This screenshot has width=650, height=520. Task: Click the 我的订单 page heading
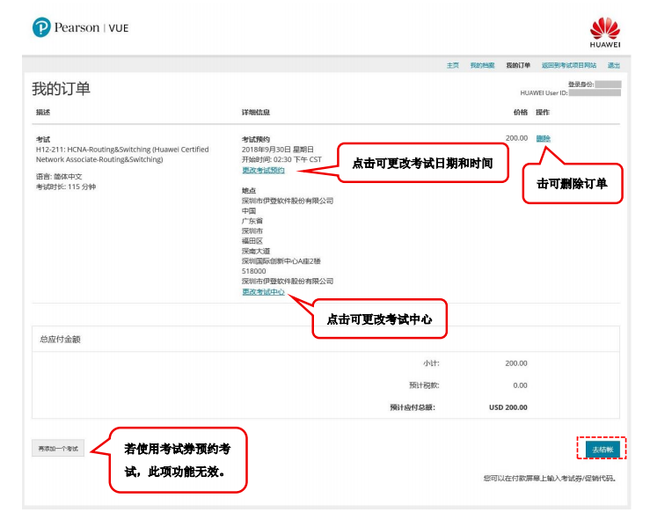click(61, 89)
